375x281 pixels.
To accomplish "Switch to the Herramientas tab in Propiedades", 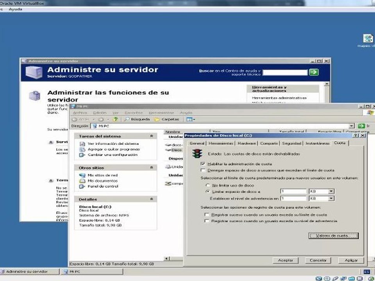I will click(x=220, y=143).
